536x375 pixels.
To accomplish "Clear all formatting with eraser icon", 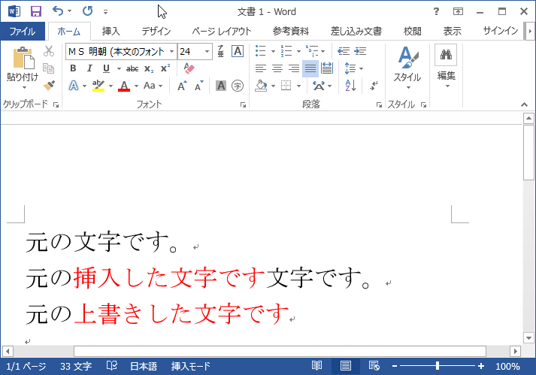I will point(189,68).
